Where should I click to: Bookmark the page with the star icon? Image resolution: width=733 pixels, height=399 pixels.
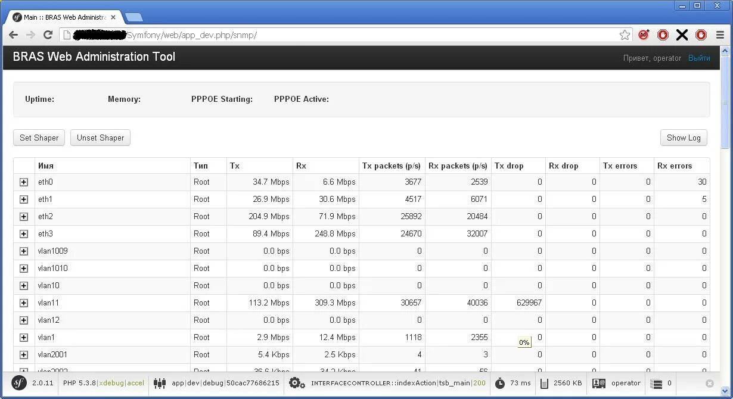click(625, 35)
